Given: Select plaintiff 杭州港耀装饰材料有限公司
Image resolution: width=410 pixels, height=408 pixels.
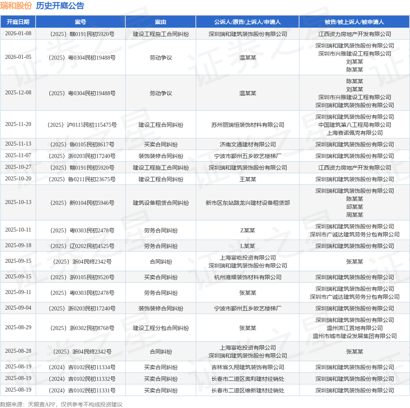Looking at the screenshot, I should coord(247,277).
